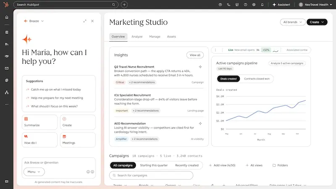The width and height of the screenshot is (336, 189).
Task: Open the sidebar email envelope icon
Action: pyautogui.click(x=7, y=68)
